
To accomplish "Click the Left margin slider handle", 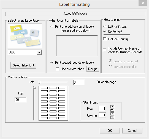I will 39,82.
